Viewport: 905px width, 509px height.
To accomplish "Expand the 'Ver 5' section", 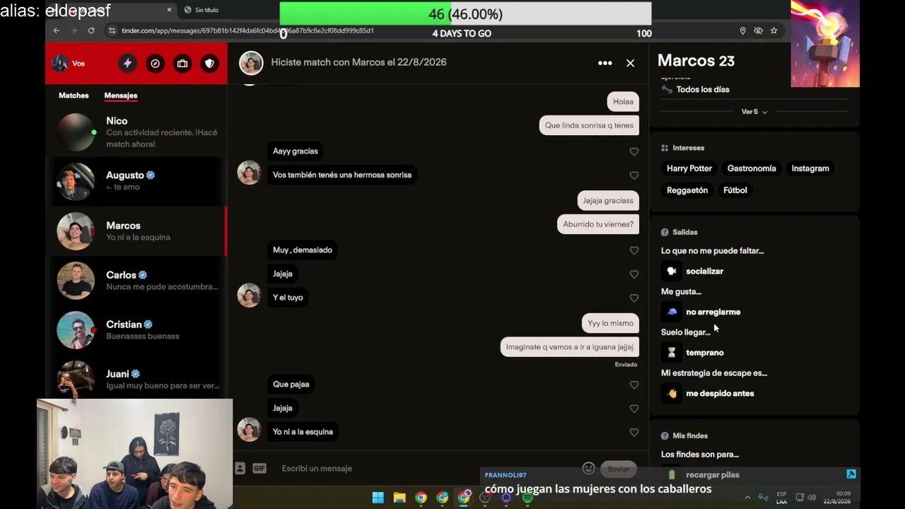I will 754,112.
